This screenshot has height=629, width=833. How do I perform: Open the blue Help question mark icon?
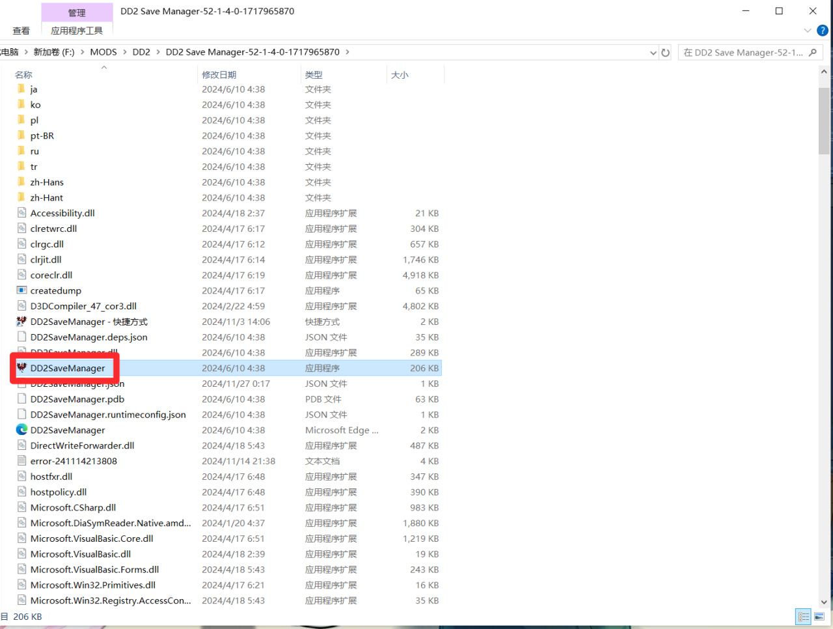(x=823, y=31)
